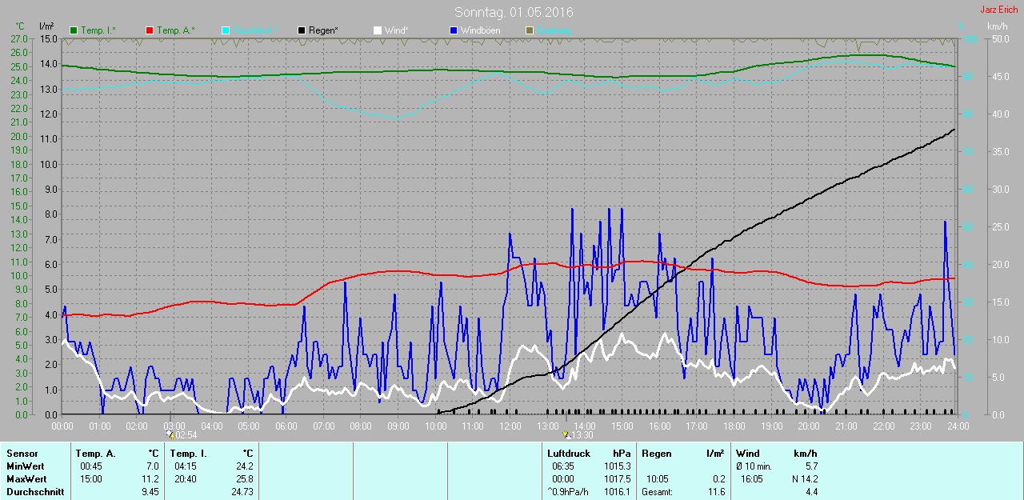
Task: Toggle the Regen* series label
Action: click(x=324, y=30)
